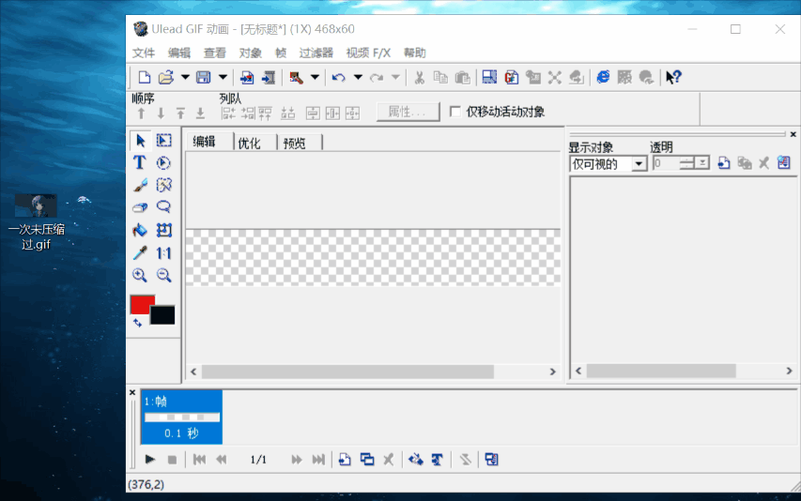Click the 属性... button
The width and height of the screenshot is (801, 501).
coord(408,112)
